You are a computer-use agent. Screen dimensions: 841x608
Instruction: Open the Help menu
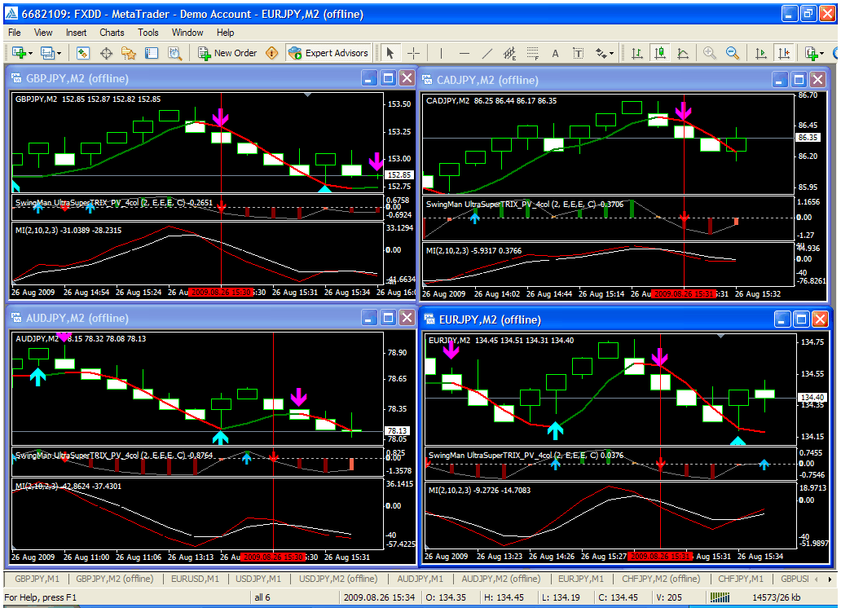225,33
